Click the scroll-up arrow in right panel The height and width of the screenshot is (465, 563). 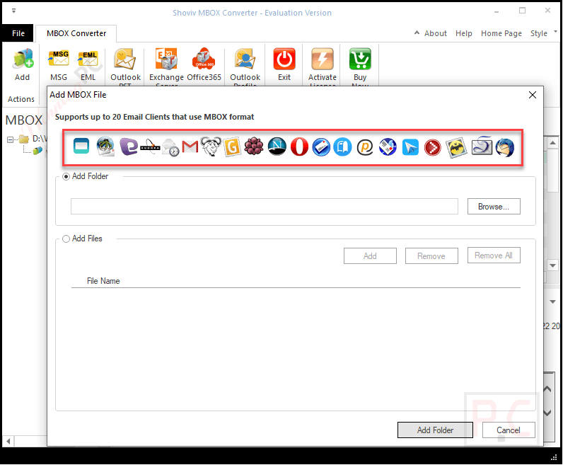click(x=552, y=143)
